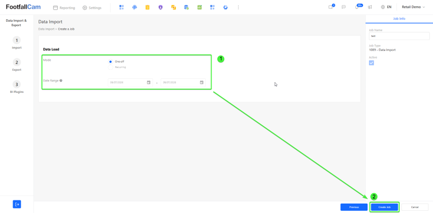This screenshot has width=433, height=213.
Task: Expand the Retail Demo account dropdown
Action: [x=413, y=7]
